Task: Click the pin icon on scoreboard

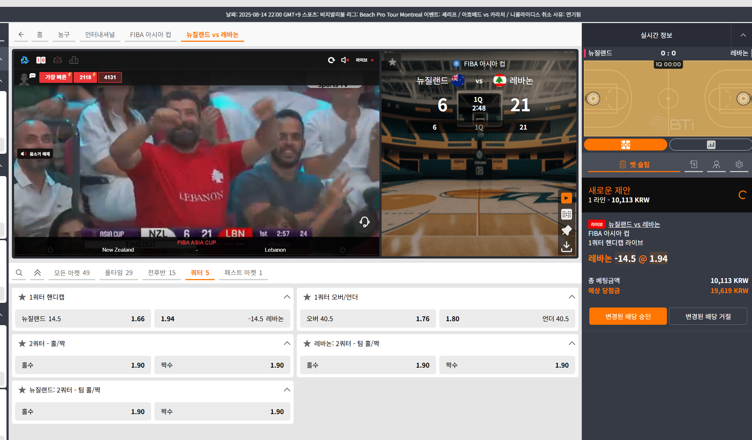Action: pyautogui.click(x=566, y=230)
